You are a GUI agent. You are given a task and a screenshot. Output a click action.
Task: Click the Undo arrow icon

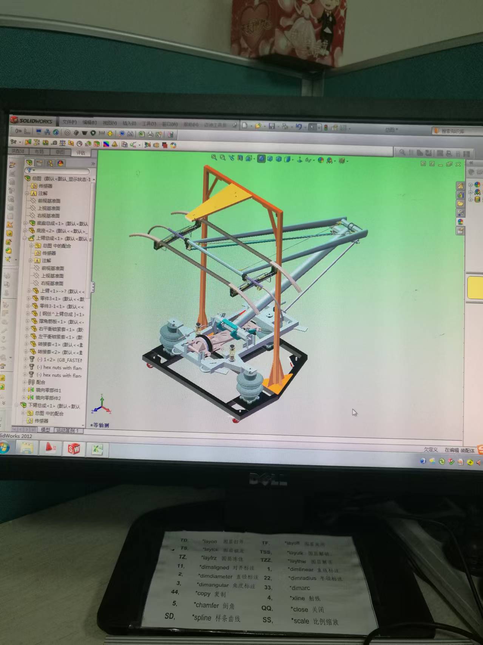(x=298, y=127)
